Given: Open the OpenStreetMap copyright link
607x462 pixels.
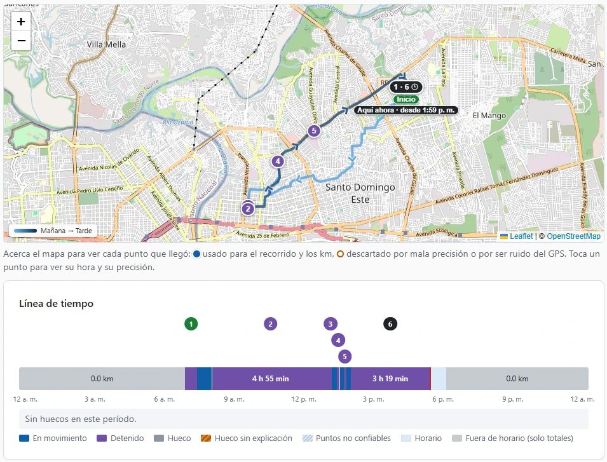Looking at the screenshot, I should coord(573,236).
